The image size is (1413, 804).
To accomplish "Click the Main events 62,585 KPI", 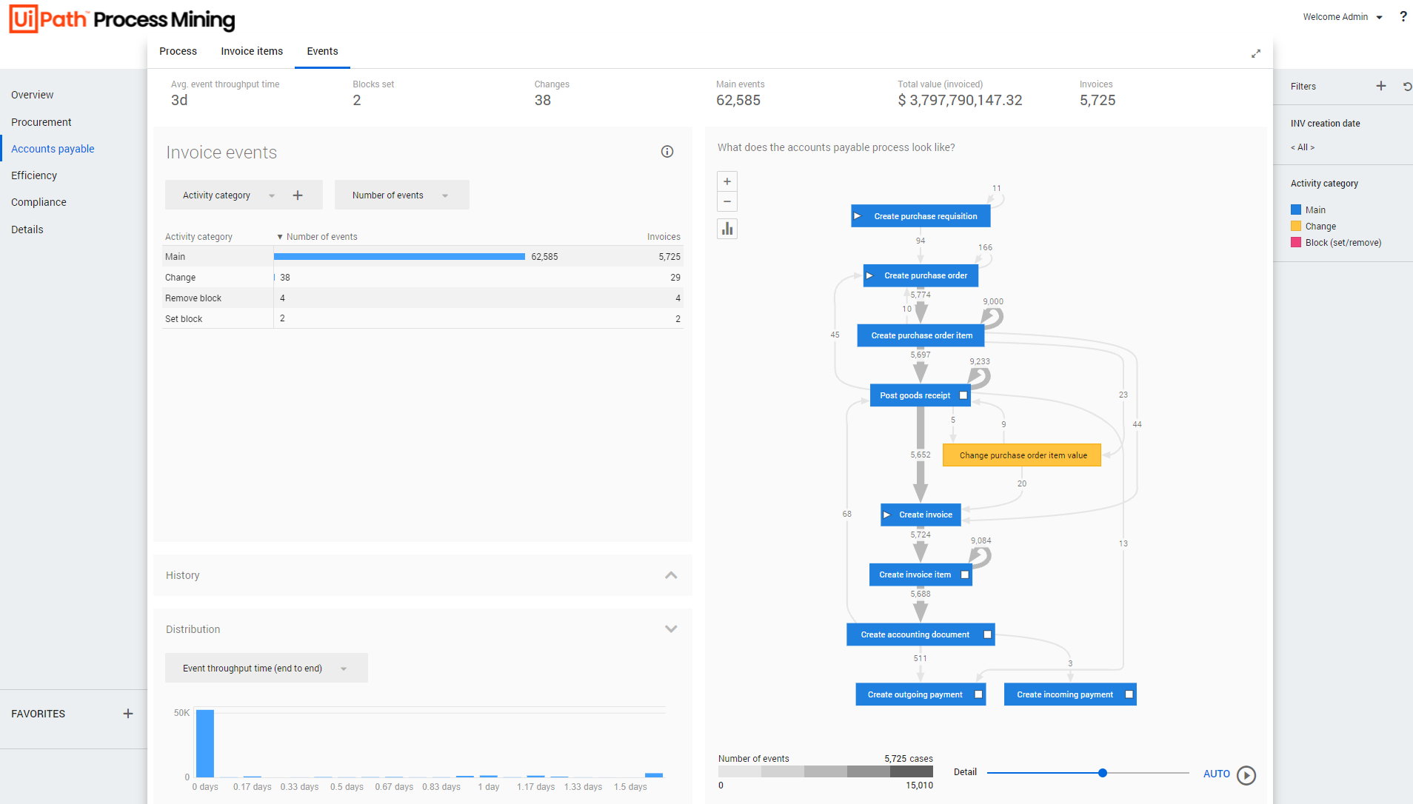I will (x=740, y=94).
